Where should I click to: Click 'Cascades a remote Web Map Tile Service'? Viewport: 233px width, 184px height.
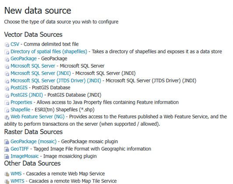pos(73,181)
